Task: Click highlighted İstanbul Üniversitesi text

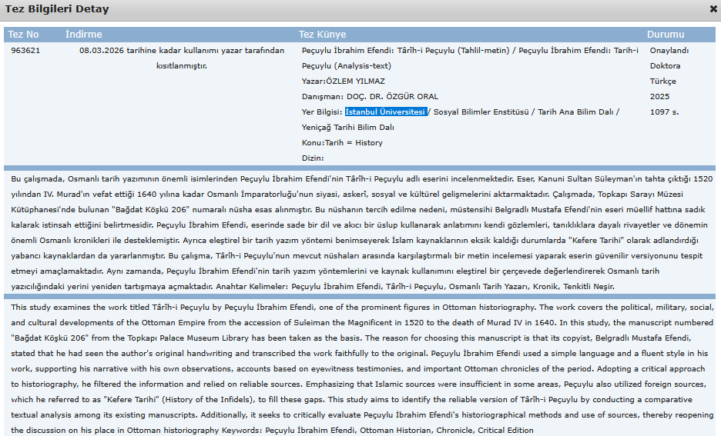Action: coord(386,112)
